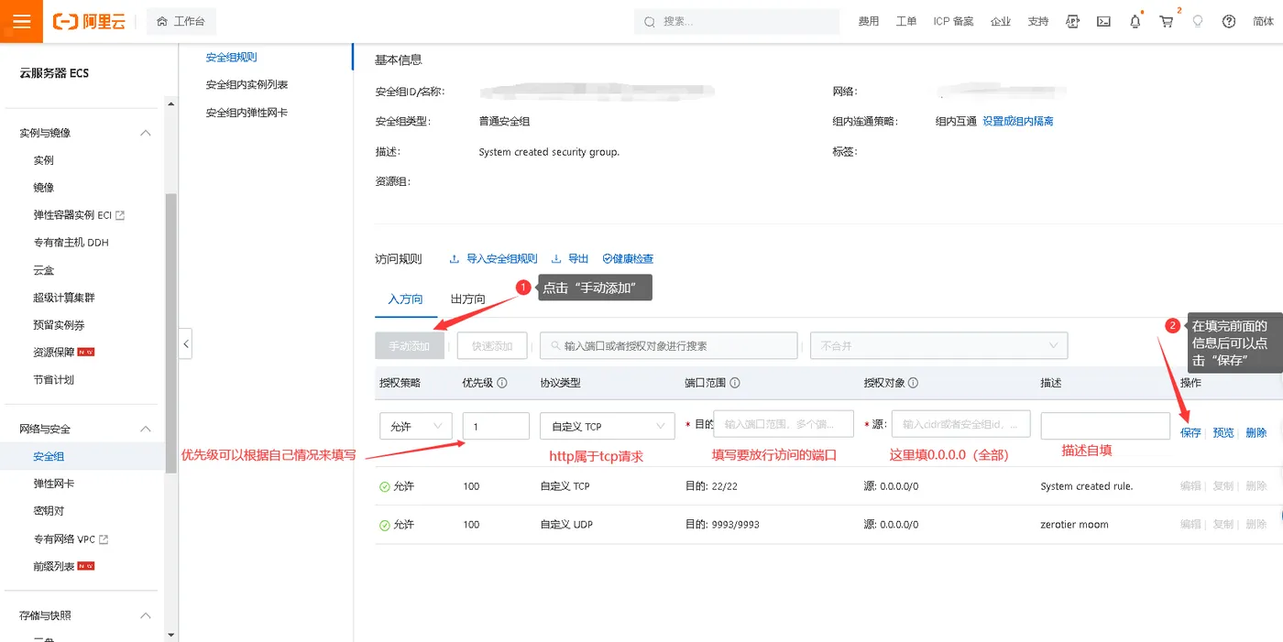Open the 允许 authorization policy dropdown
The width and height of the screenshot is (1283, 642).
(416, 427)
